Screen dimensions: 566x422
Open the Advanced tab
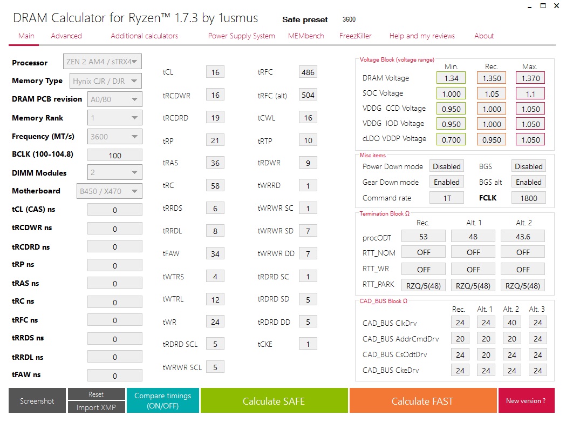pos(66,36)
